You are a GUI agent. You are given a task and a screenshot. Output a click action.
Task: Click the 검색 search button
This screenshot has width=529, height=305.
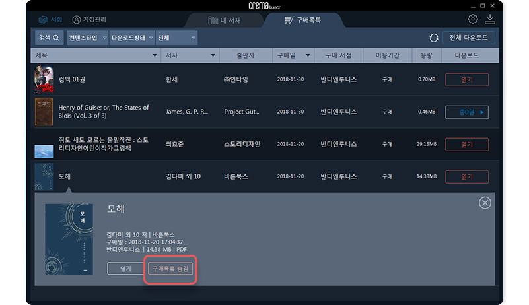[50, 38]
